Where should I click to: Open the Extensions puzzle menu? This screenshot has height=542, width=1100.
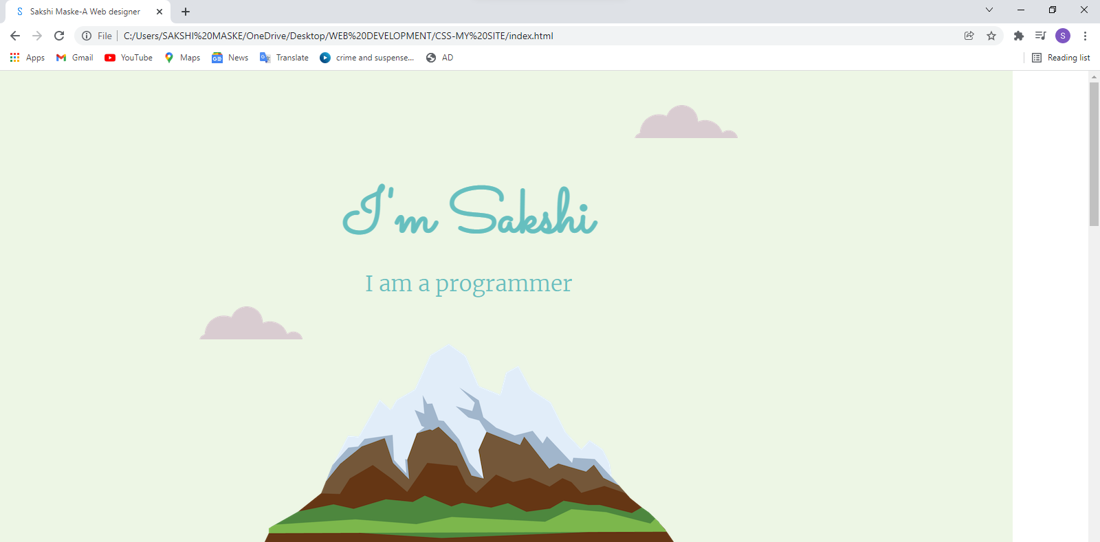[x=1019, y=36]
